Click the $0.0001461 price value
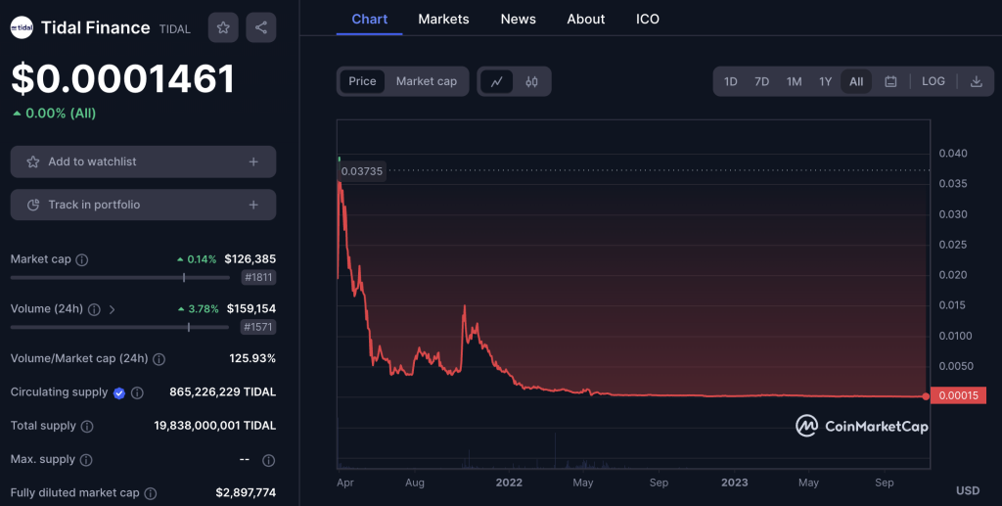The image size is (1002, 506). coord(122,79)
